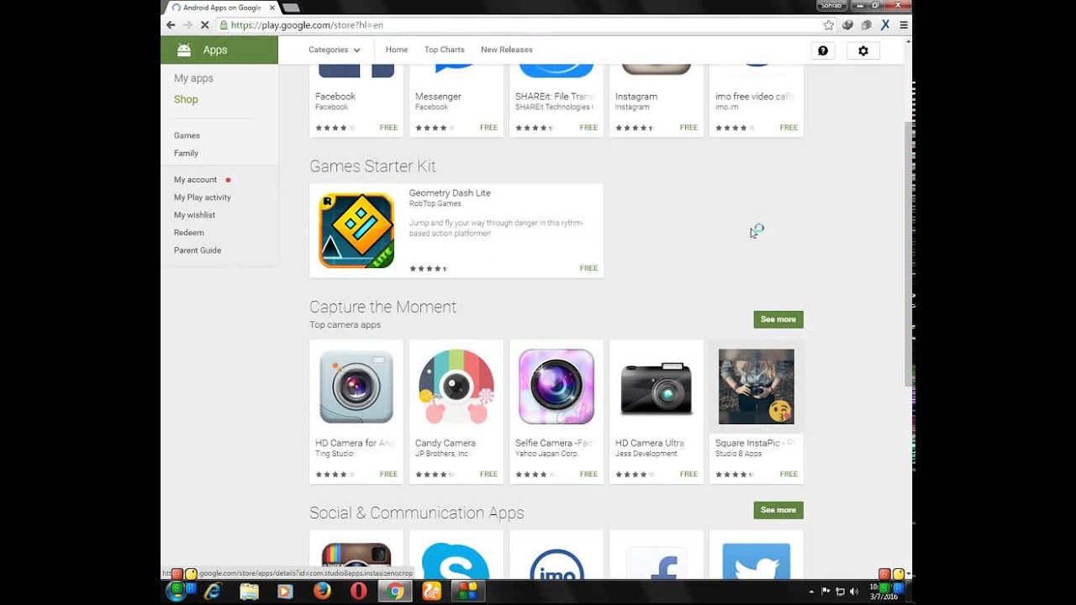Click the Social & Communication Apps heading

[x=416, y=513]
